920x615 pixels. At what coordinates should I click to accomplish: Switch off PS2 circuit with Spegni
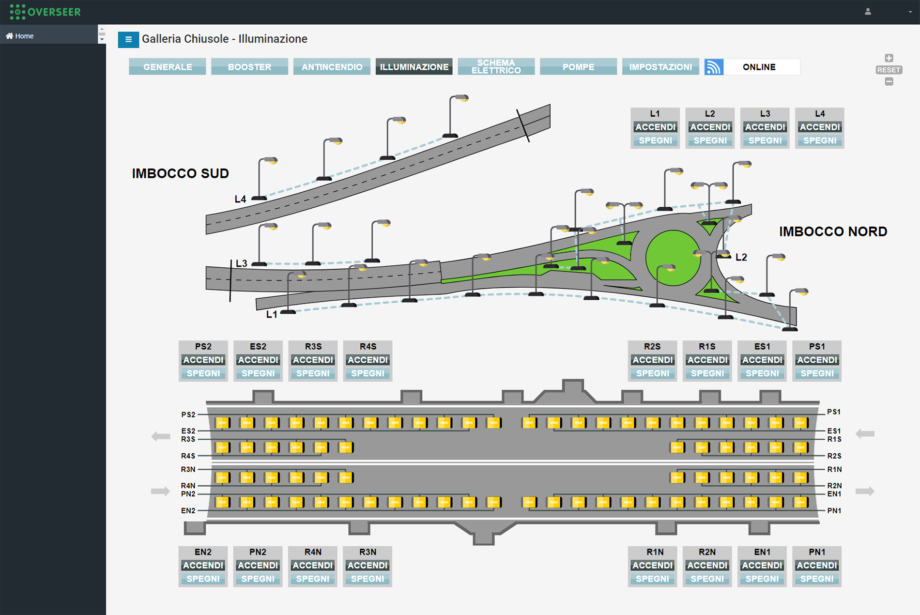(203, 373)
